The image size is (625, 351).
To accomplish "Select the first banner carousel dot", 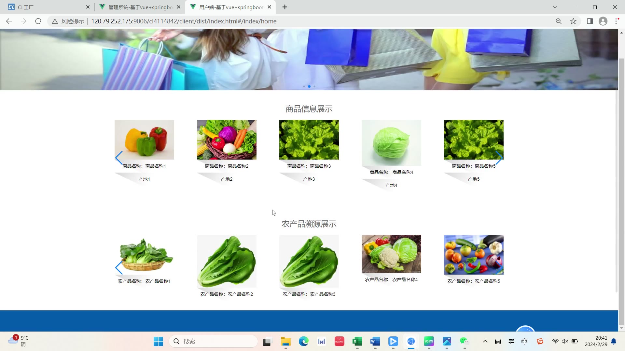I will click(x=304, y=86).
